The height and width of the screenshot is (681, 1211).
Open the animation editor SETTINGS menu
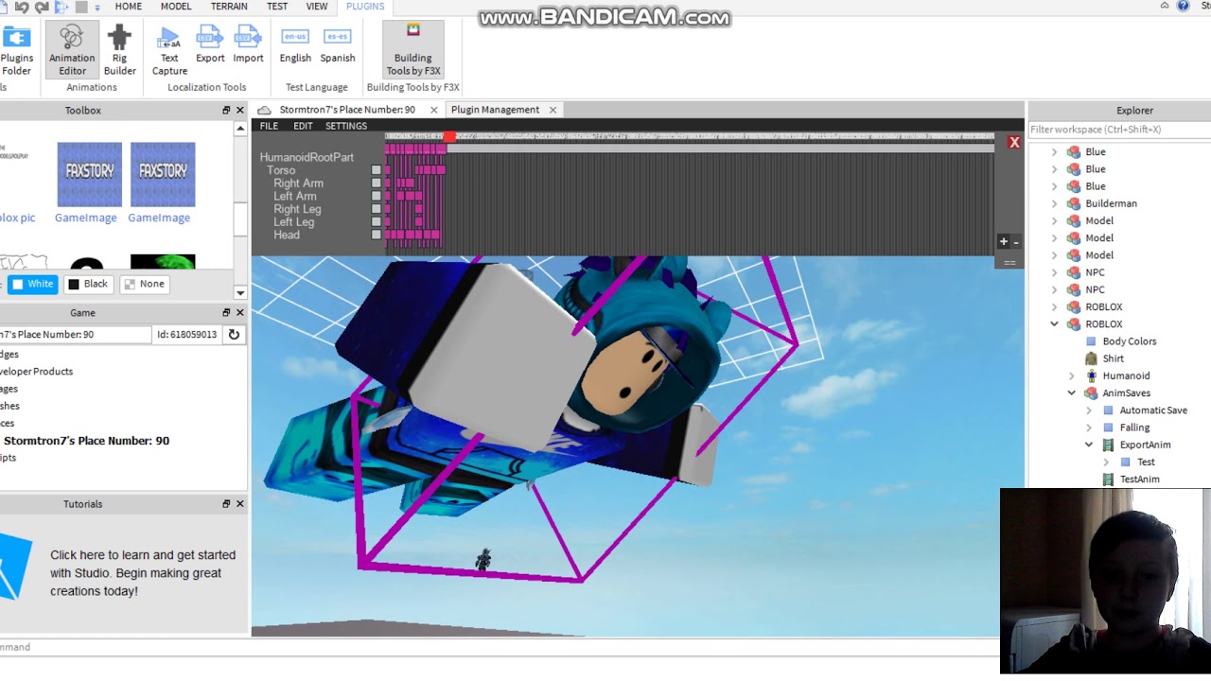coord(346,126)
